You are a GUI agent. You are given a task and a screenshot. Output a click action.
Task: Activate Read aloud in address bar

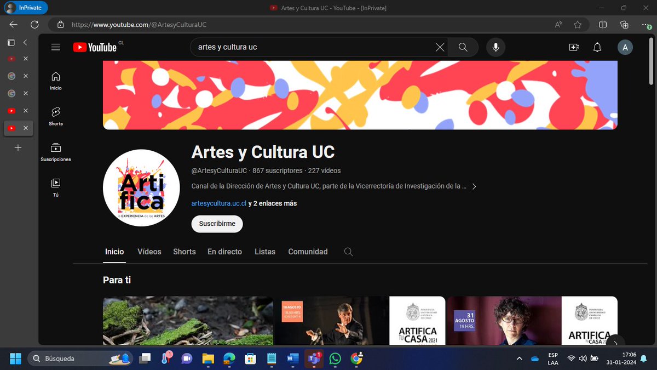point(558,25)
